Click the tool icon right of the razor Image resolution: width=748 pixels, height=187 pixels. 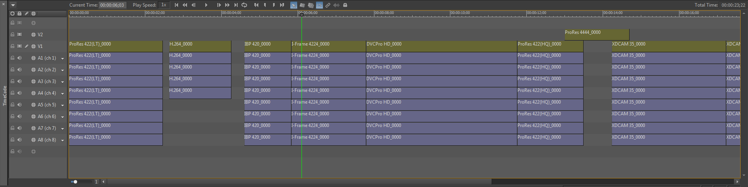pos(311,5)
